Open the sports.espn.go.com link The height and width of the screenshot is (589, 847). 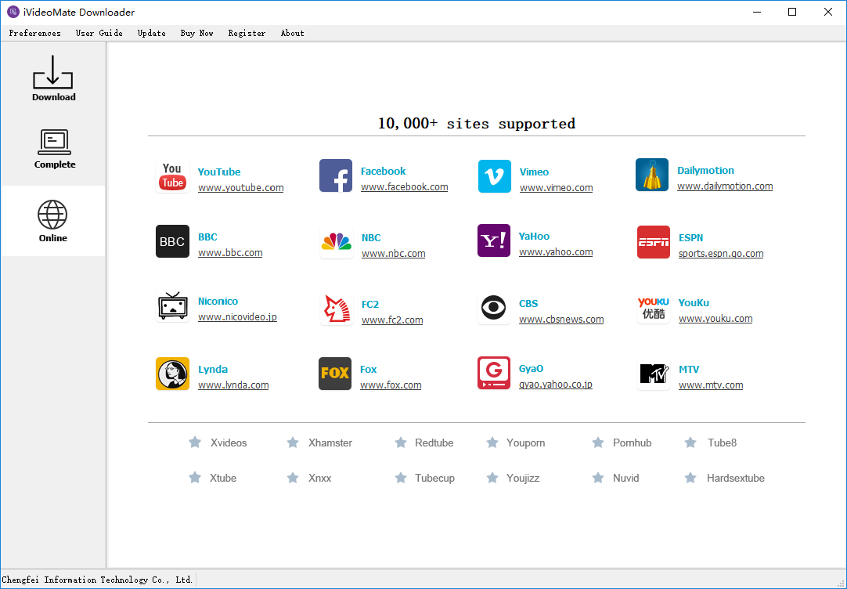pyautogui.click(x=721, y=254)
